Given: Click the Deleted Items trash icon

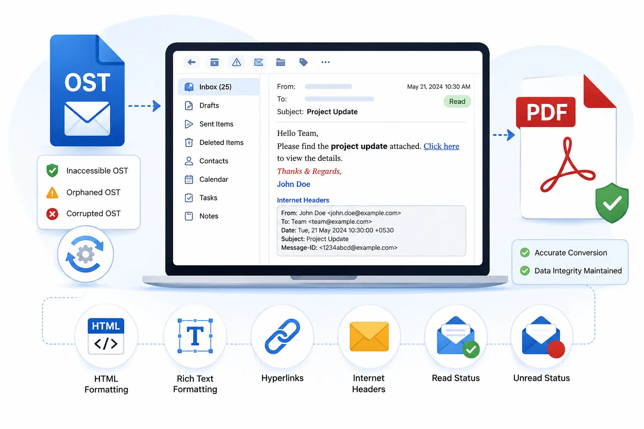Looking at the screenshot, I should click(x=189, y=142).
